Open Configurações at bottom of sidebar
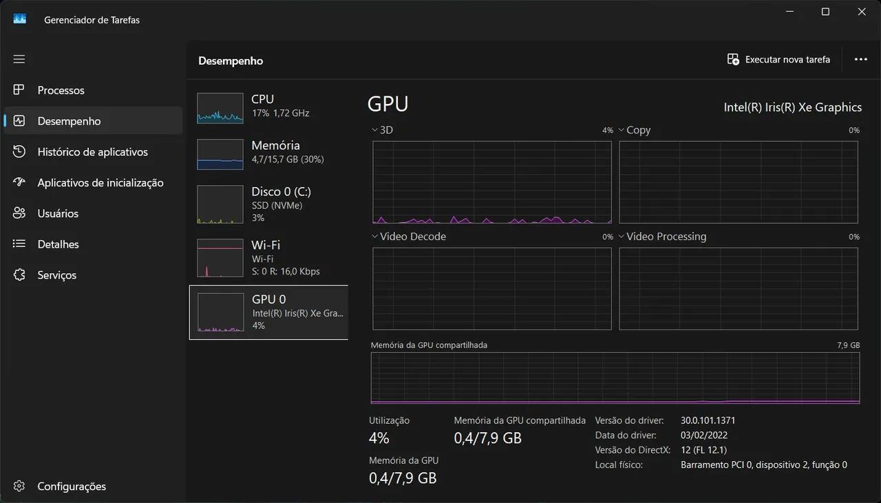This screenshot has height=503, width=881. tap(93, 486)
